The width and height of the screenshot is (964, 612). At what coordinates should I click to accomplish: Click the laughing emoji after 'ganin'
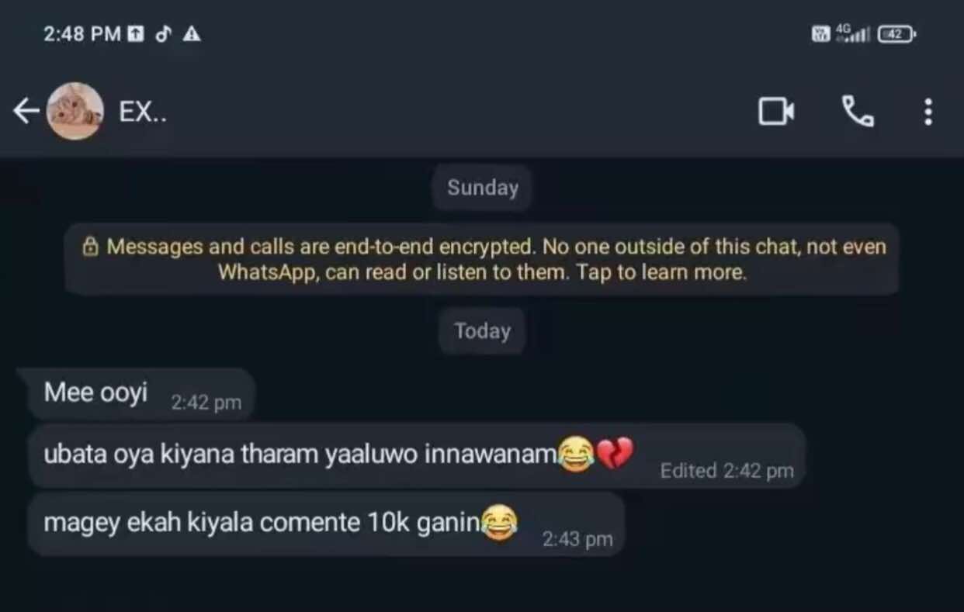tap(499, 523)
